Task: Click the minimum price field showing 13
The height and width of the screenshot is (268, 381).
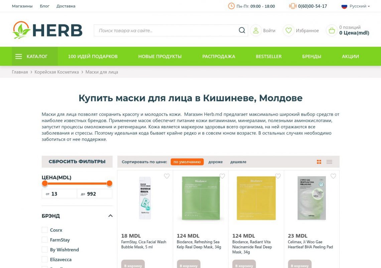Action: (59, 194)
